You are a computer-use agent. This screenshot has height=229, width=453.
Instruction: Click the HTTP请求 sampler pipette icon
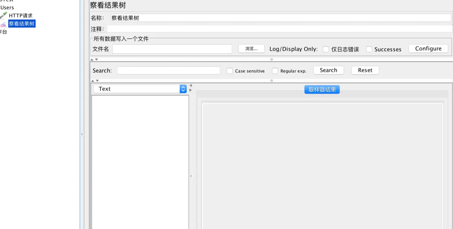point(3,15)
